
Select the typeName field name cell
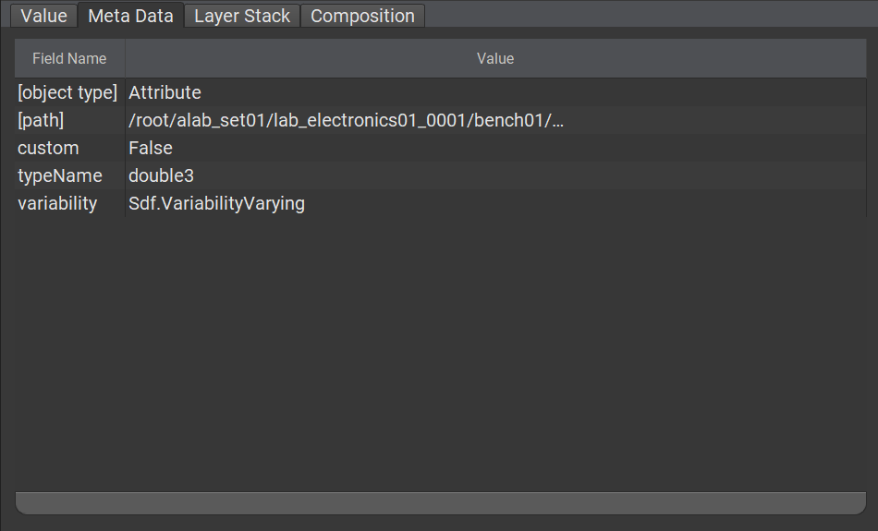click(69, 175)
